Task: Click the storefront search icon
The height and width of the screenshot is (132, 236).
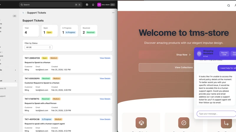Action: coord(228,6)
